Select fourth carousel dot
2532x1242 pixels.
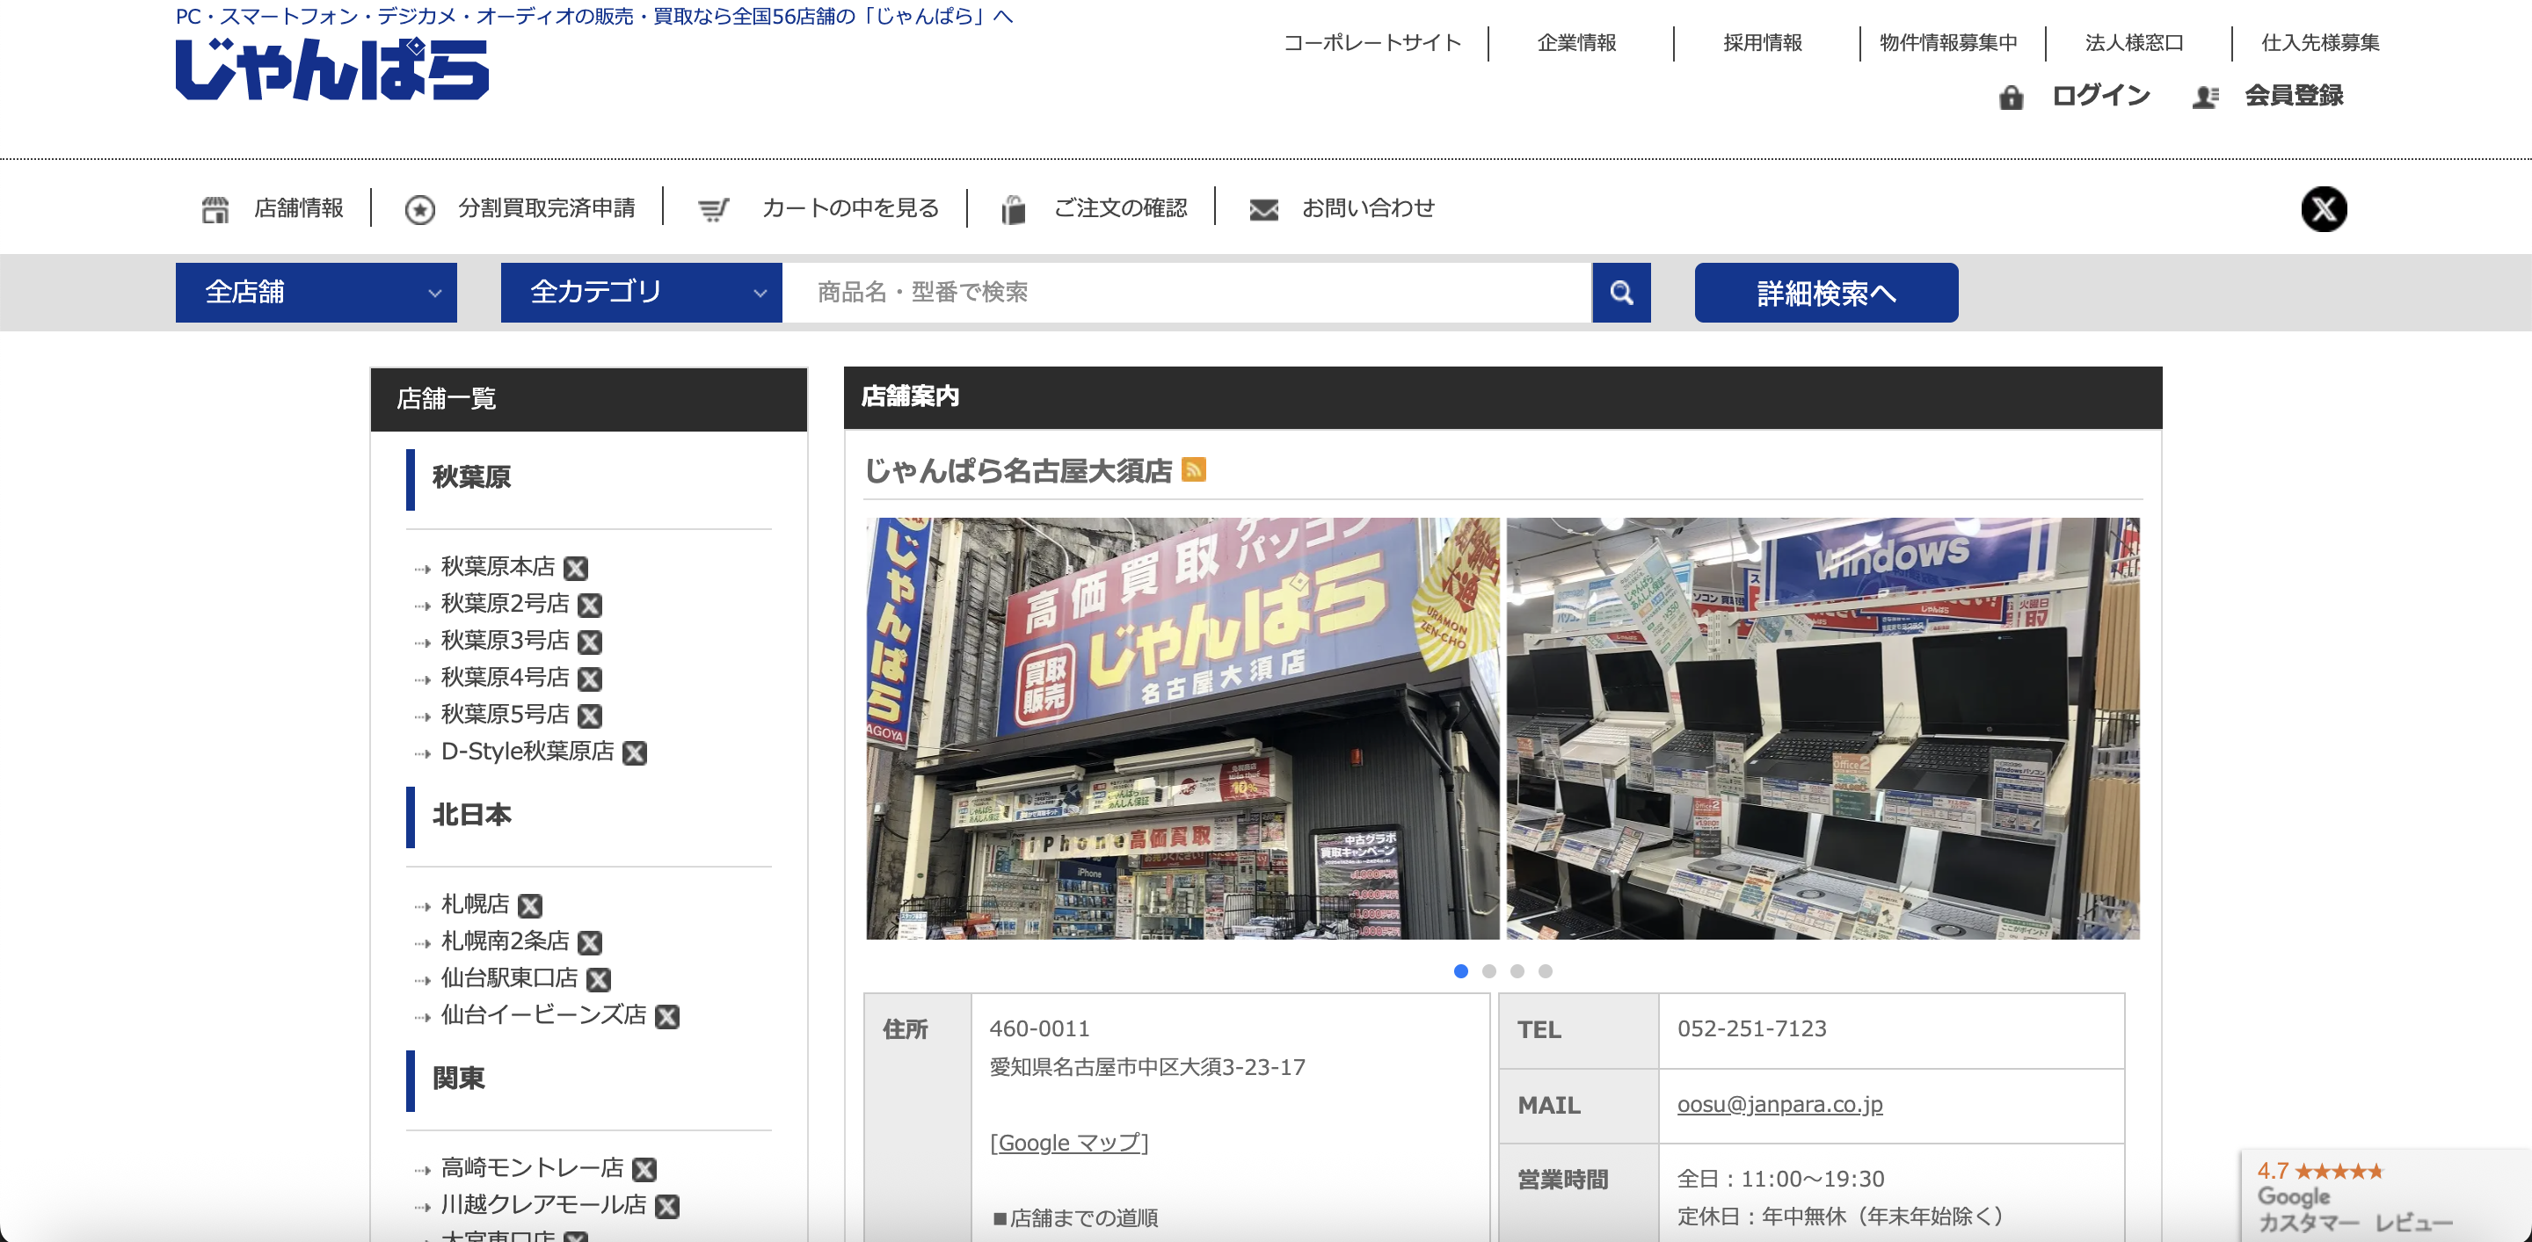1546,970
